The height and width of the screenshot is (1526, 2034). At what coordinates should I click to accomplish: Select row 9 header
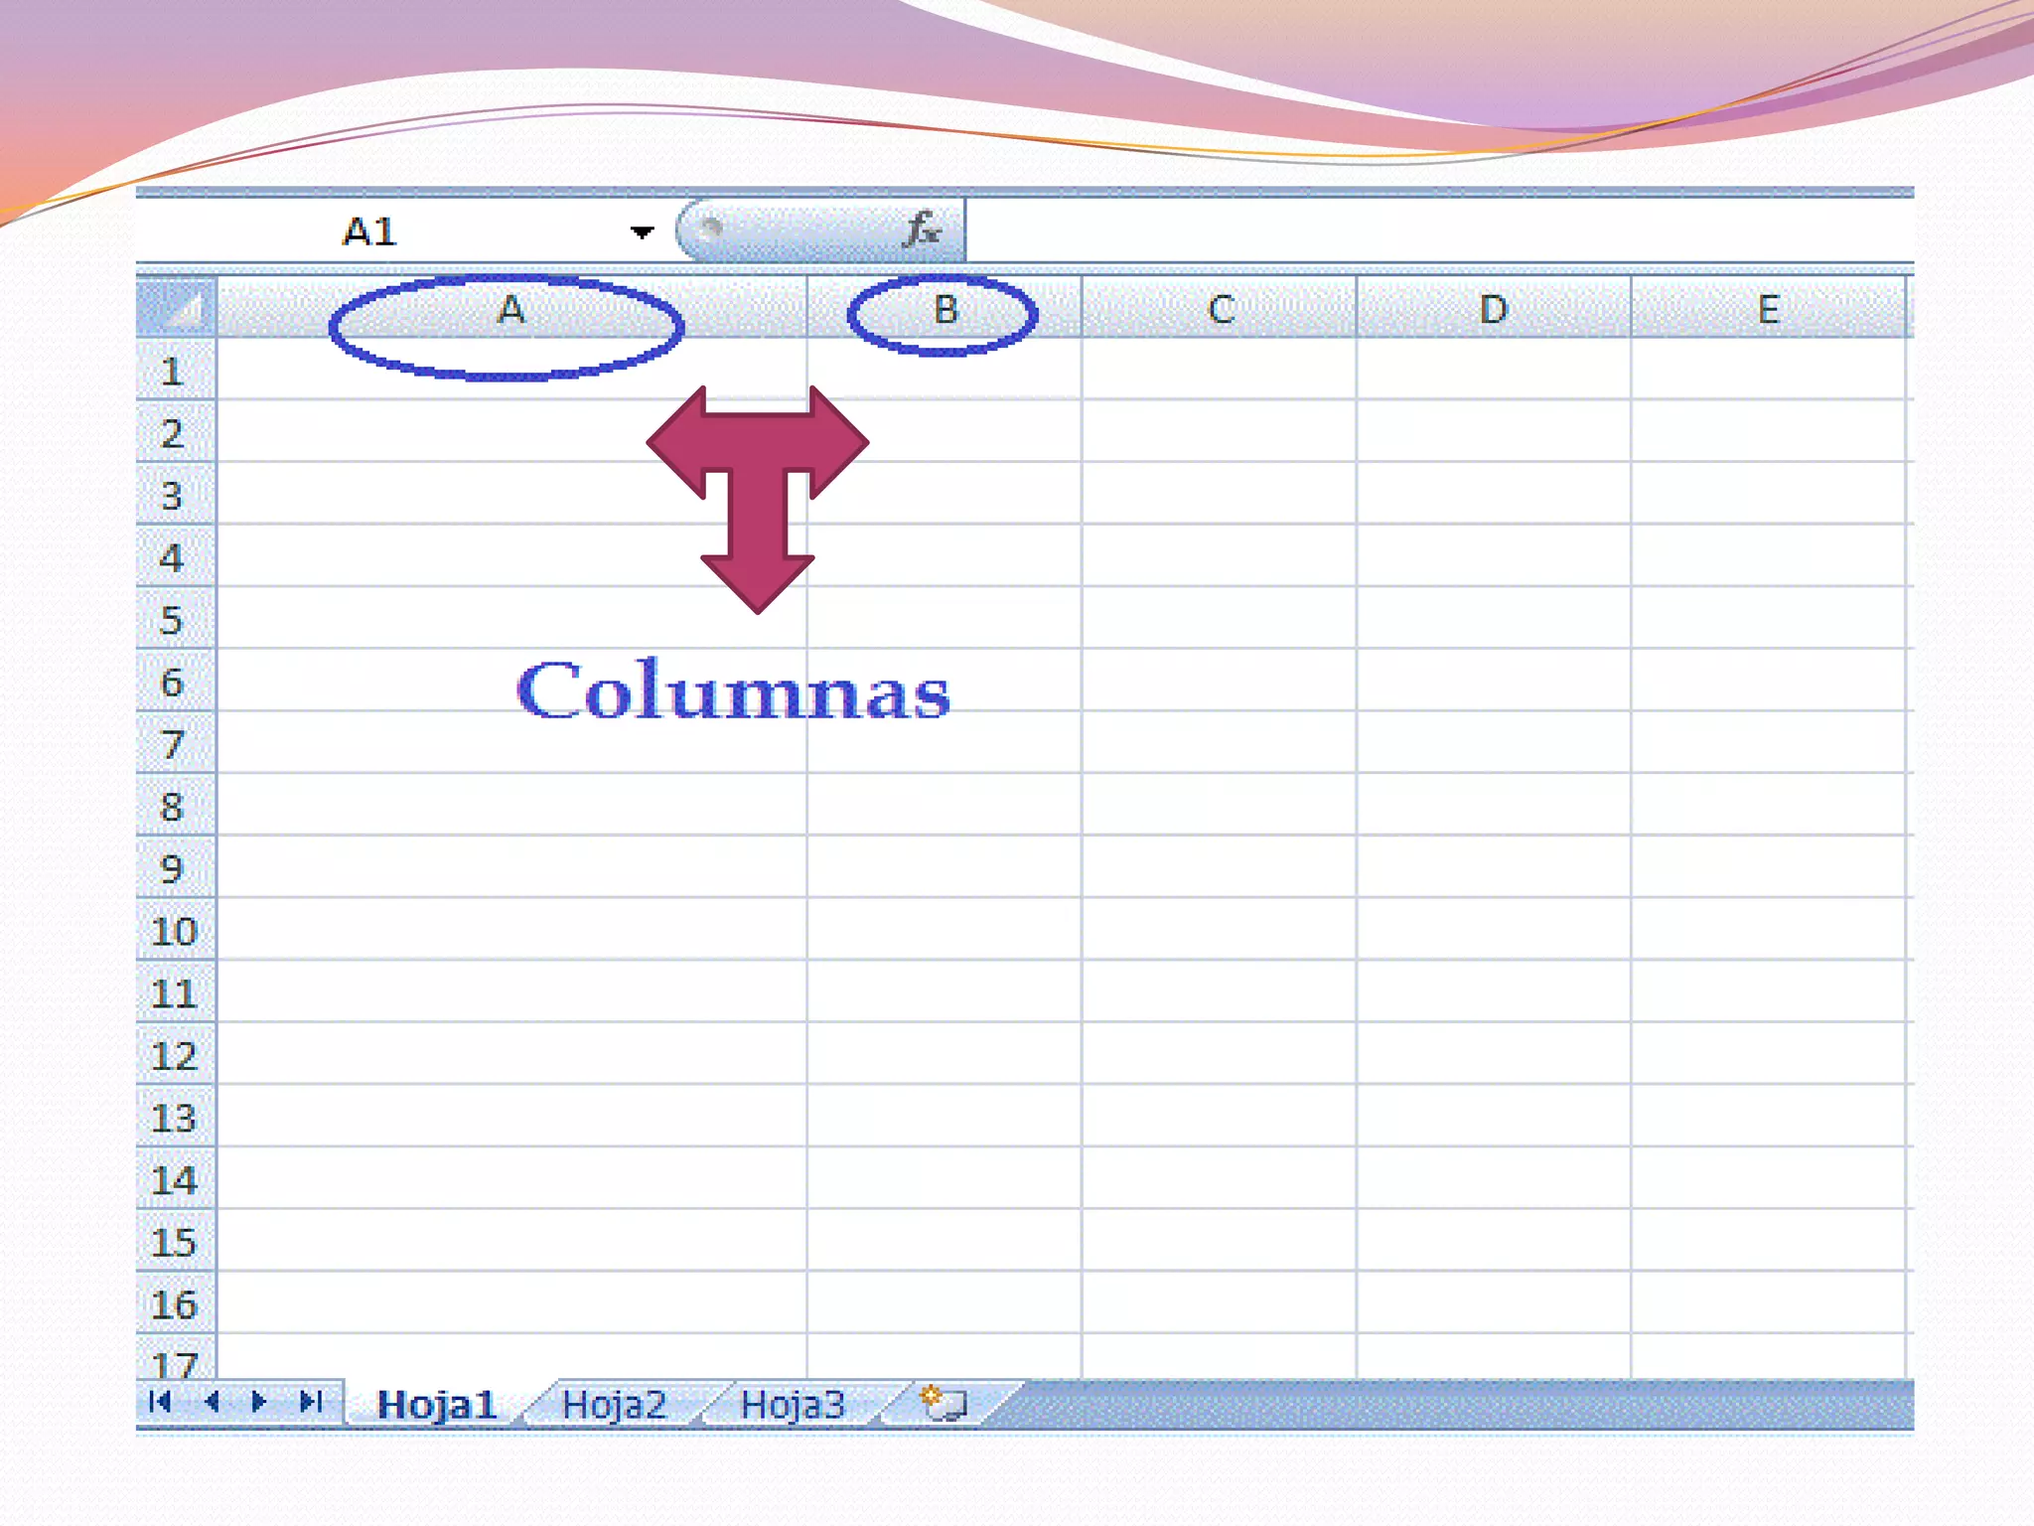pos(175,867)
